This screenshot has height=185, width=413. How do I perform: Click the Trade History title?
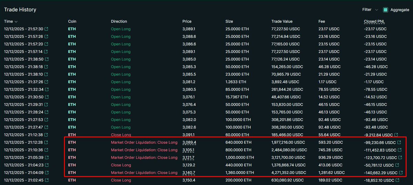pos(20,10)
